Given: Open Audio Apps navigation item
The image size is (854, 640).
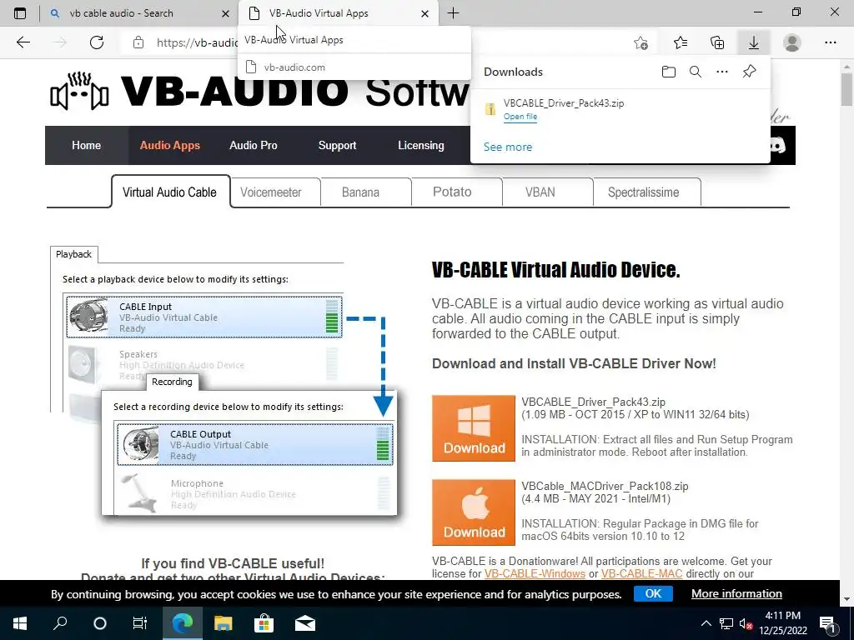Looking at the screenshot, I should coord(169,145).
